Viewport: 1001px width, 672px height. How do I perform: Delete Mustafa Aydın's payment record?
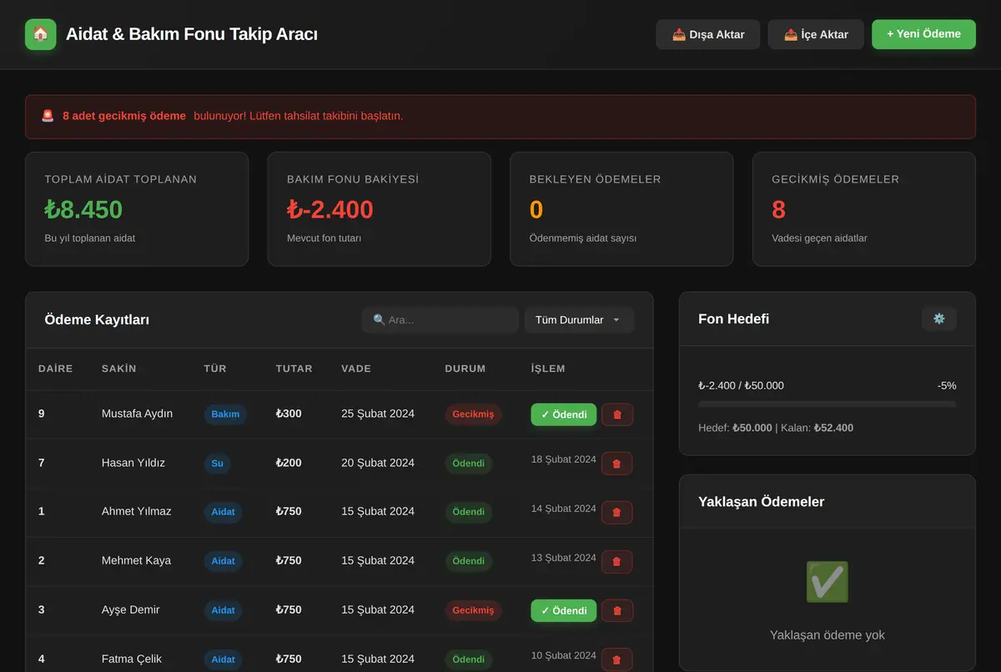(617, 414)
